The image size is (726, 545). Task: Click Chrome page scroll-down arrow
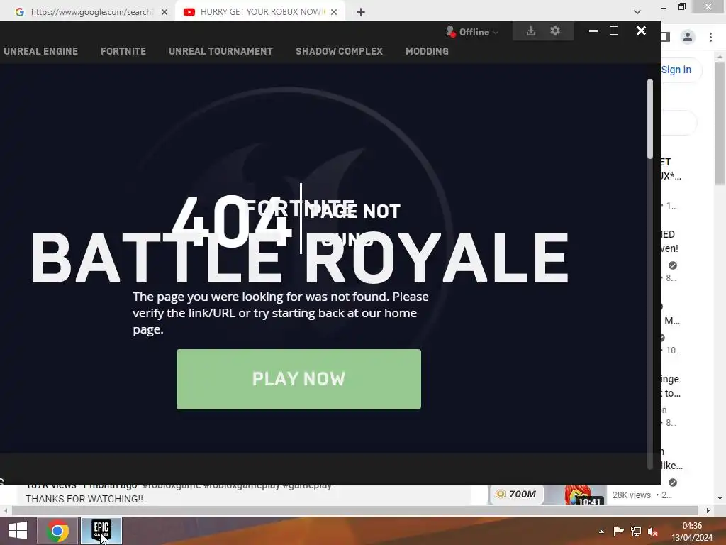(720, 498)
